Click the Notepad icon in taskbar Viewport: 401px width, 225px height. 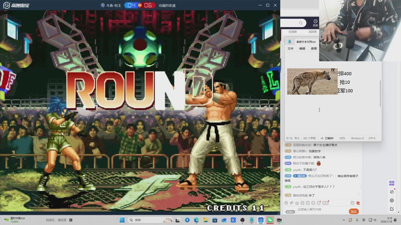coord(252,220)
